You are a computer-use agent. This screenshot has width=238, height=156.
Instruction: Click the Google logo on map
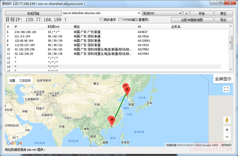click(14, 143)
